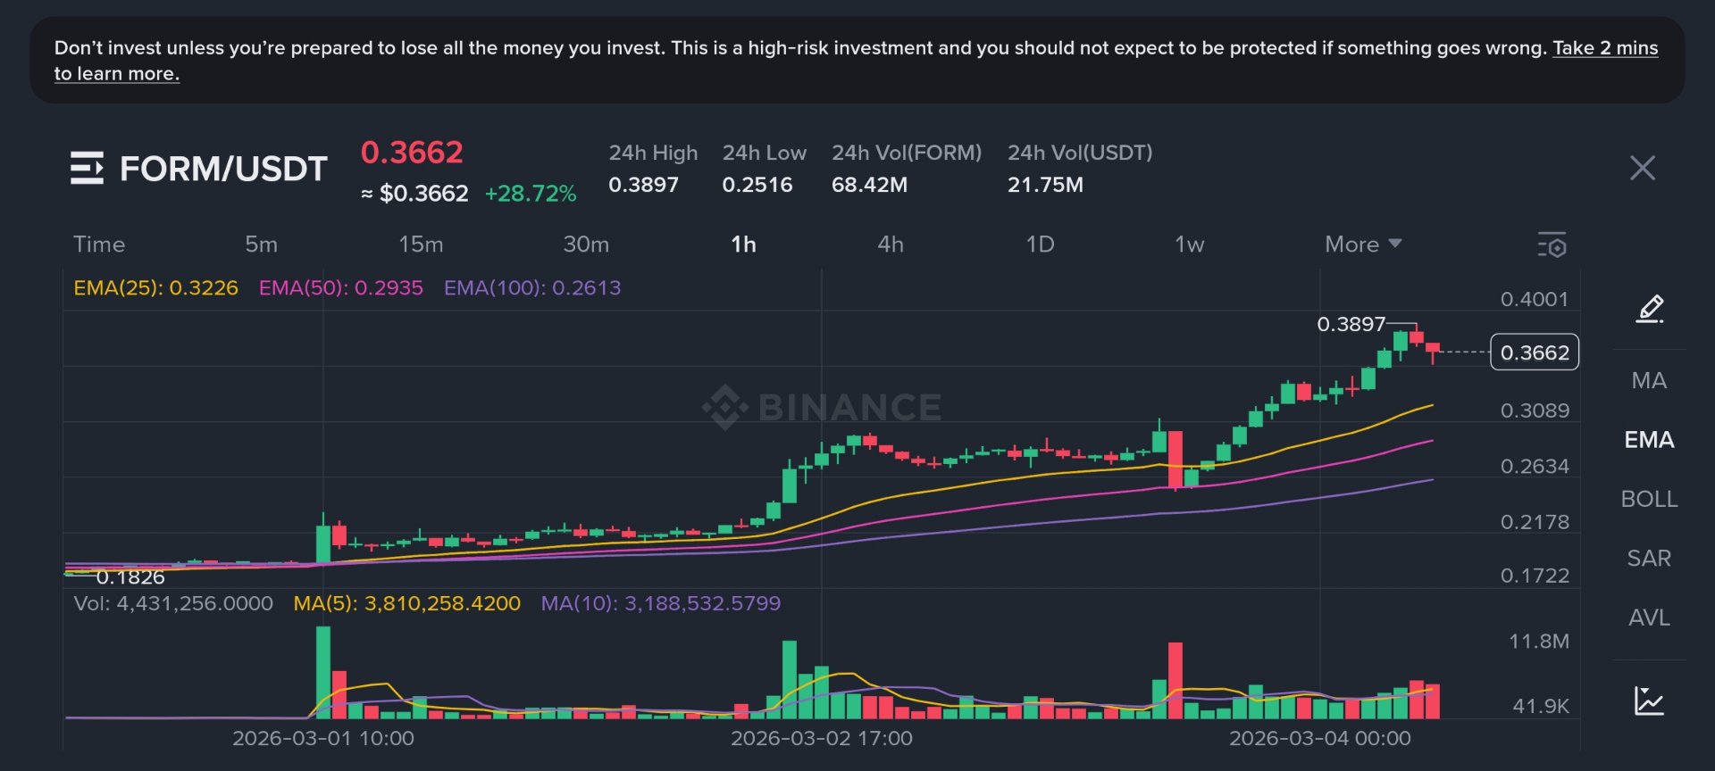
Task: Toggle EMA(25) visibility in the chart legend
Action: (x=155, y=288)
